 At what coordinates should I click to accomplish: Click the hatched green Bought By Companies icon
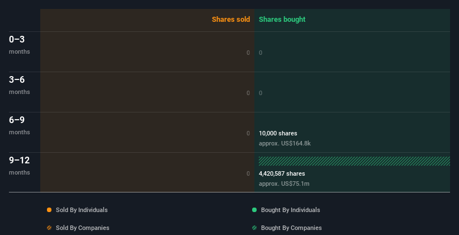254,228
